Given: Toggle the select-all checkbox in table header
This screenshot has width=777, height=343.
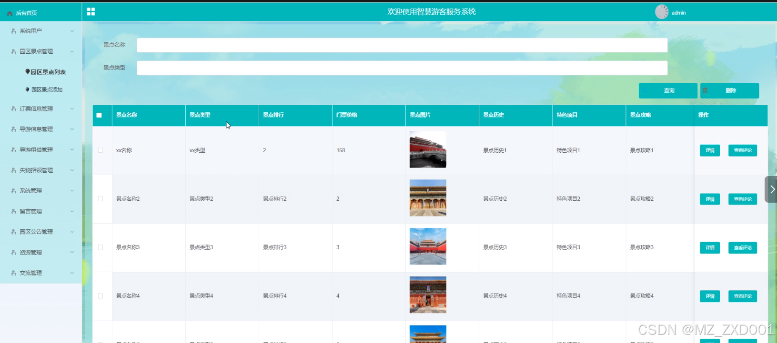Looking at the screenshot, I should (99, 115).
